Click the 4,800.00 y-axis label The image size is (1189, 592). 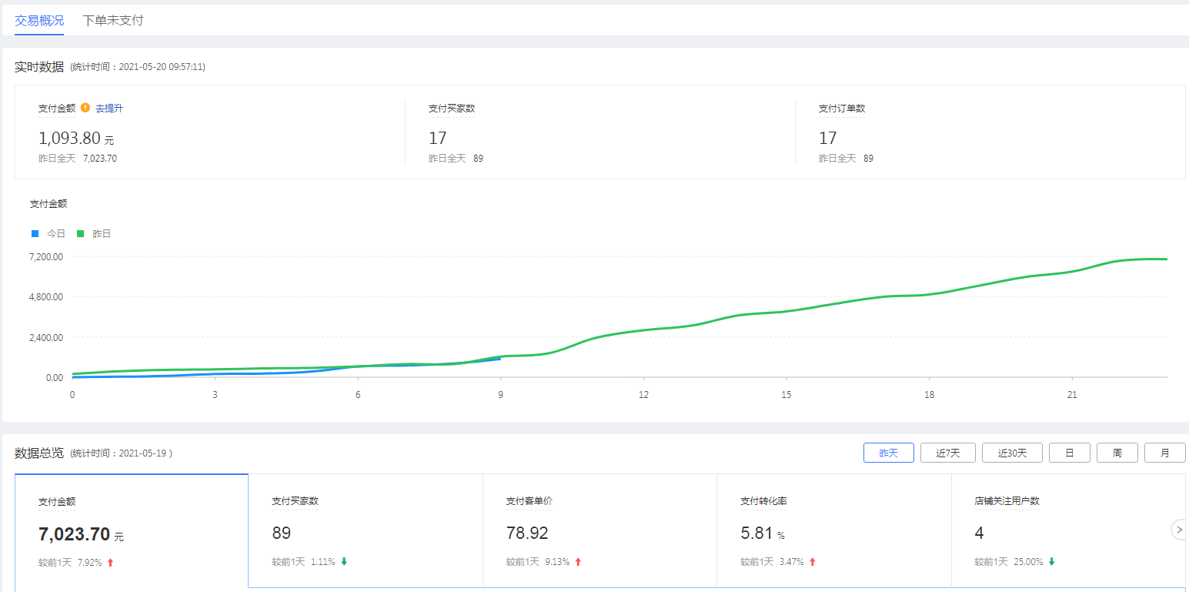point(46,296)
